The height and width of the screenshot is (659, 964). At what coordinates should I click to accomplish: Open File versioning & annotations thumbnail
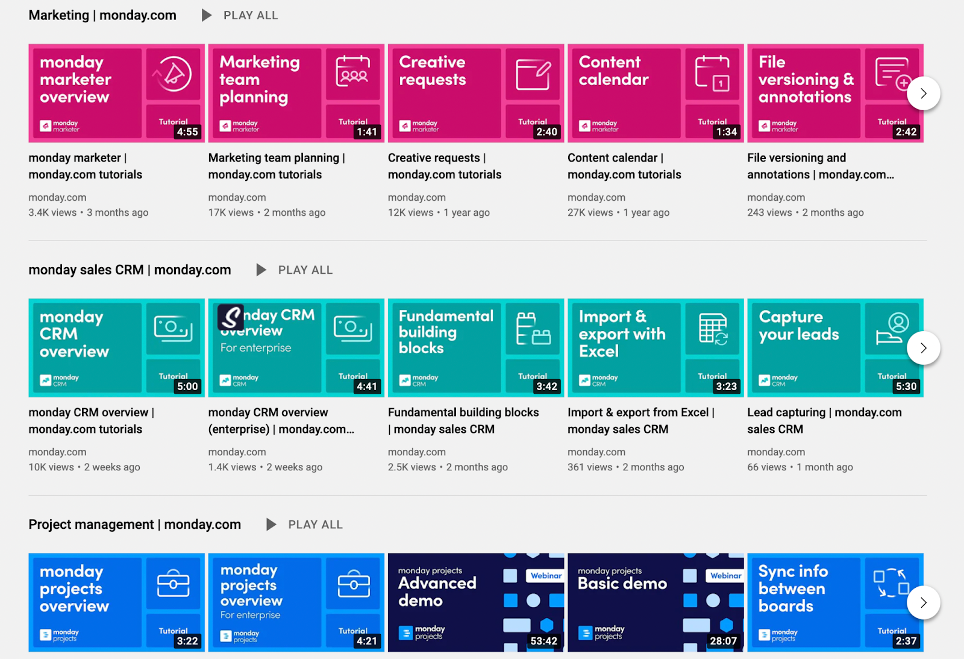835,93
